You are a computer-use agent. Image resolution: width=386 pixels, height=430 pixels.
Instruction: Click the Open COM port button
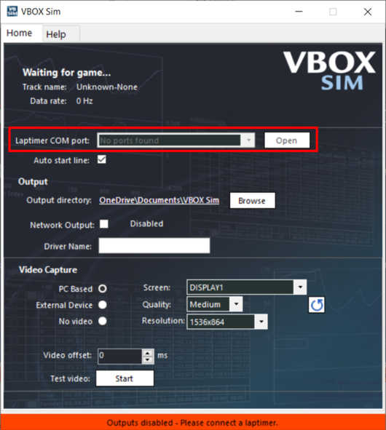[x=287, y=140]
